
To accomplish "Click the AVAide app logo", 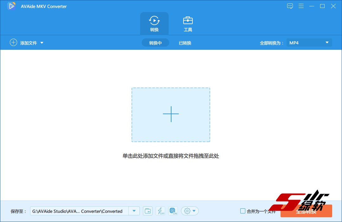I will [x=12, y=6].
